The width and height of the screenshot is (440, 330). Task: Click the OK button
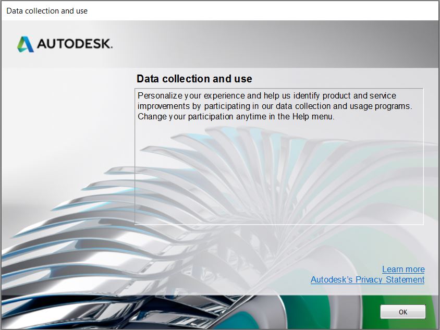(402, 312)
